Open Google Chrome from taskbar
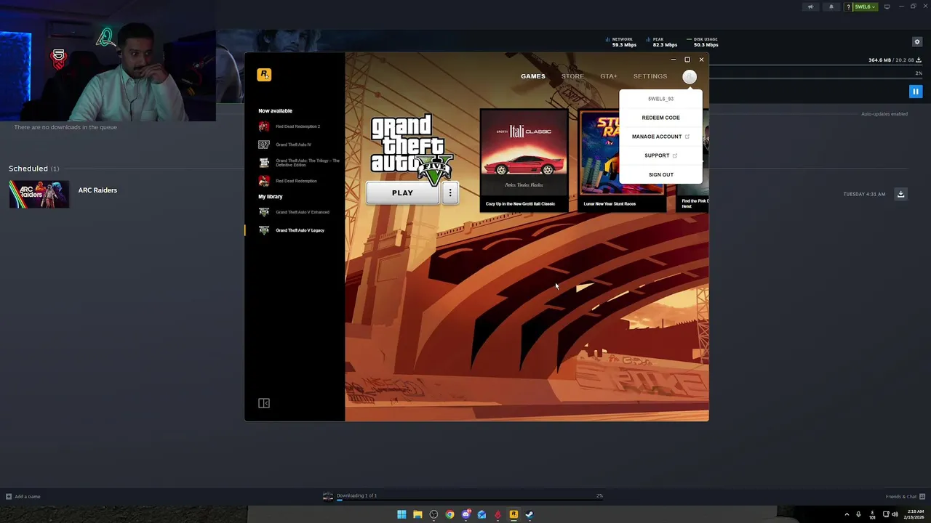931x523 pixels. tap(449, 515)
